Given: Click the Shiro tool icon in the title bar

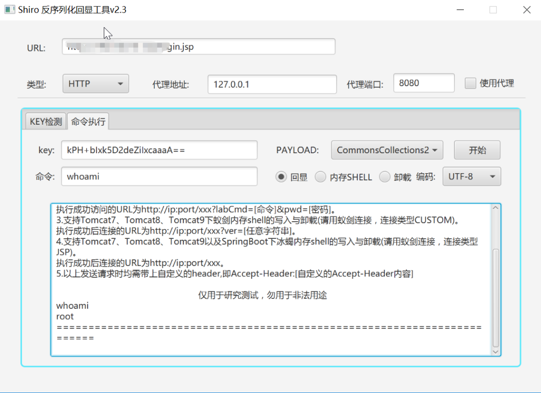Looking at the screenshot, I should point(9,10).
